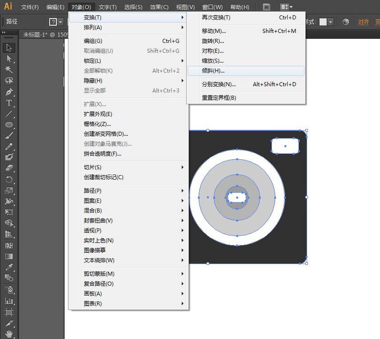Select the Direct Selection tool
The image size is (380, 339).
point(9,59)
